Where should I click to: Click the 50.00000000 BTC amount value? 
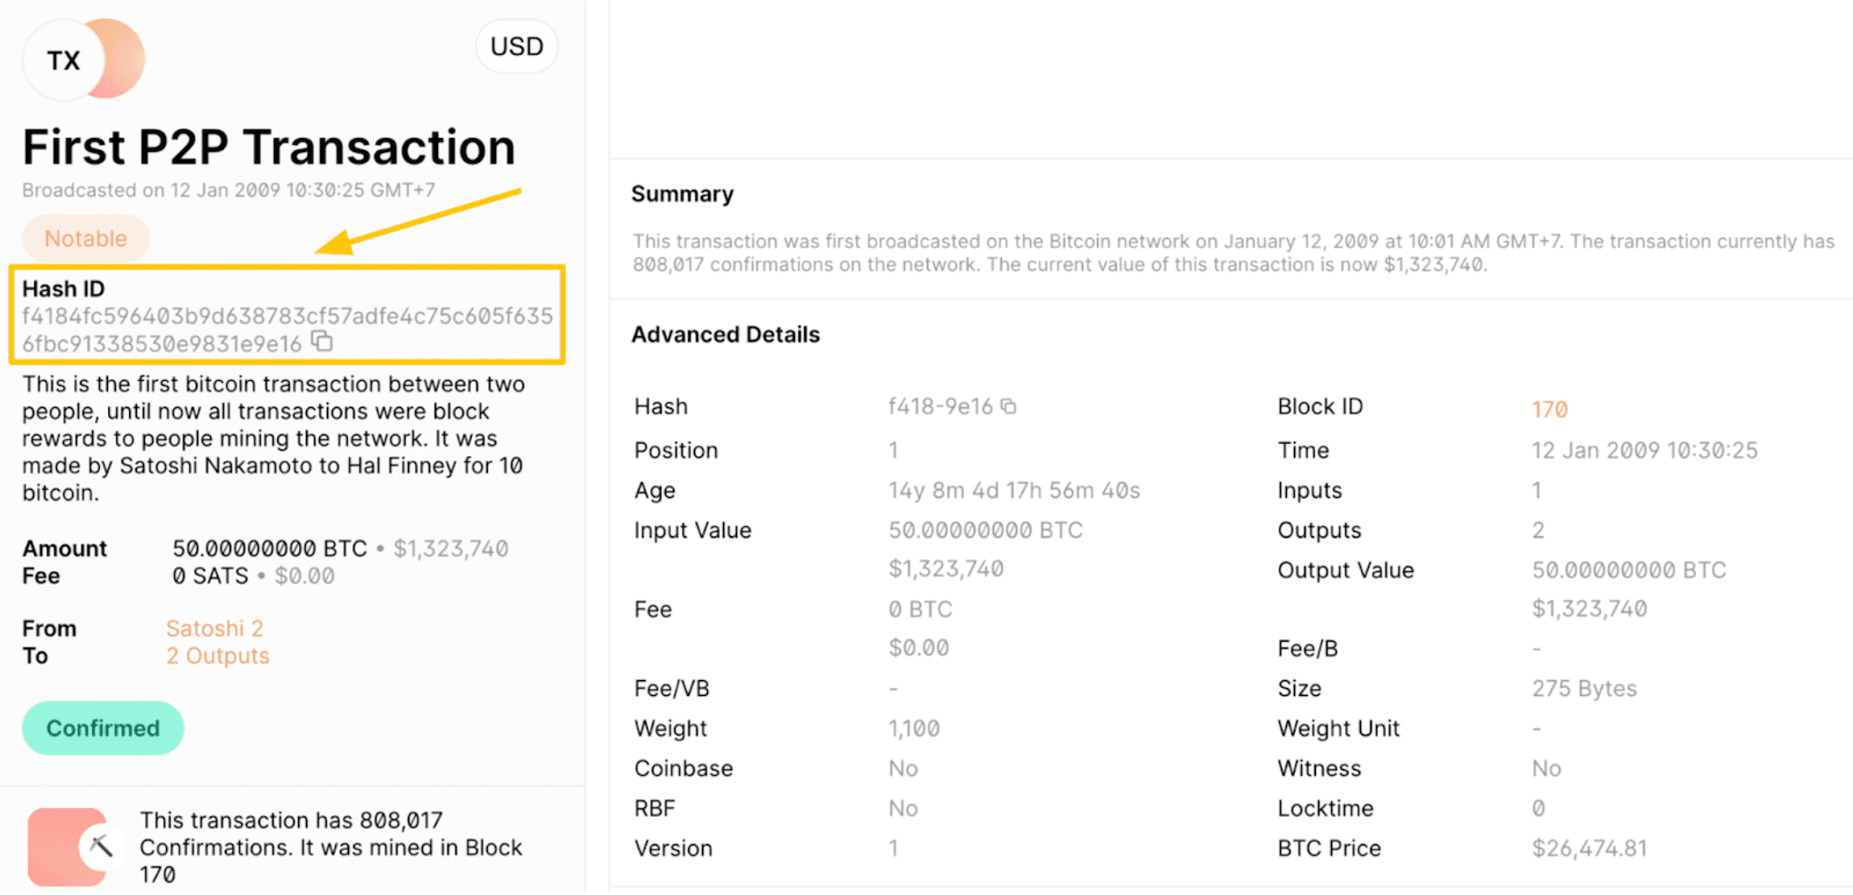tap(269, 548)
